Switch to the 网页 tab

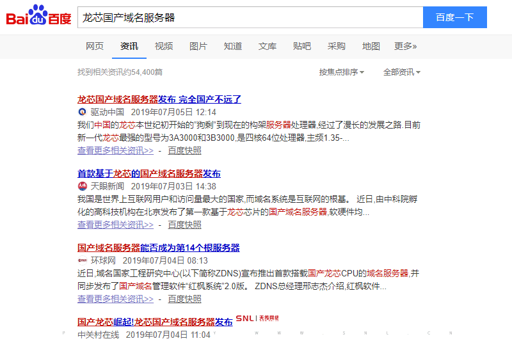coord(95,46)
